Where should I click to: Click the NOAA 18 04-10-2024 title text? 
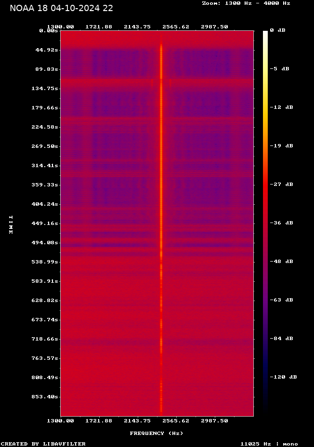(x=61, y=8)
